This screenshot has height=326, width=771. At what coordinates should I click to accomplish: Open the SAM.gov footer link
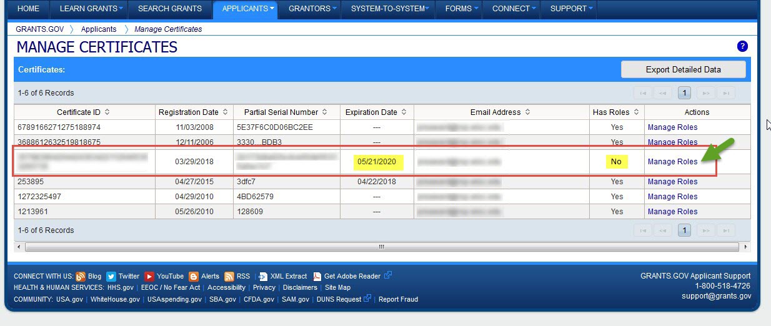click(296, 300)
